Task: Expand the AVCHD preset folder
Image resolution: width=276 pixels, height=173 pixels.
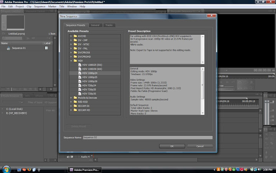Action: coord(71,36)
